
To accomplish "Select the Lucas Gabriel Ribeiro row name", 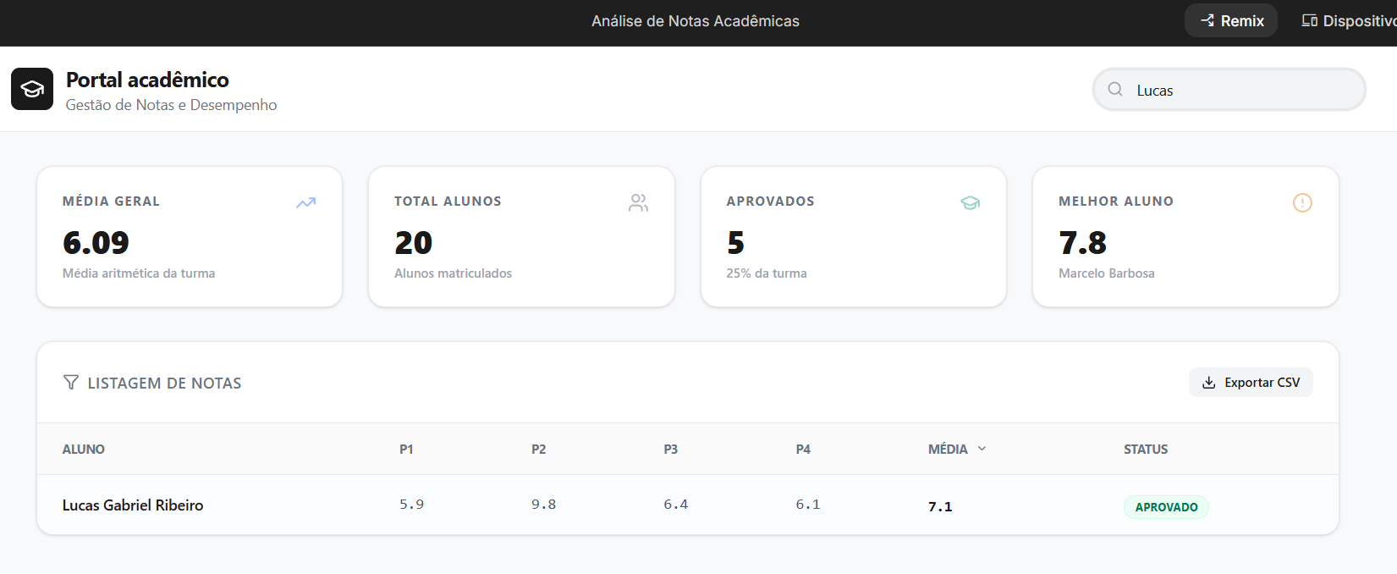I will point(133,505).
